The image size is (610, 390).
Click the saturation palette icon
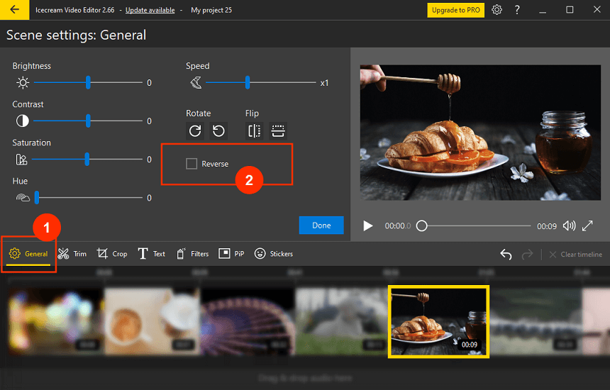tap(21, 160)
